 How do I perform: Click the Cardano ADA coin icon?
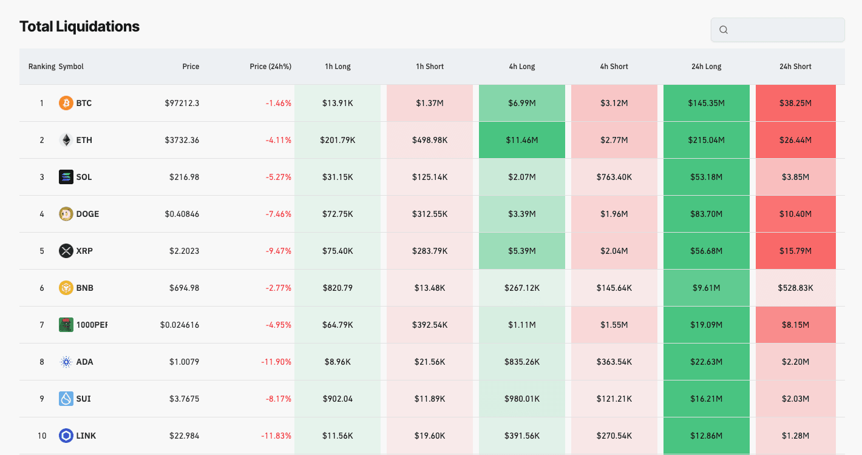[66, 362]
